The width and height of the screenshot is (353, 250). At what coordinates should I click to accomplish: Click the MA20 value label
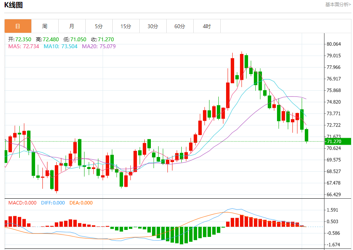point(99,46)
